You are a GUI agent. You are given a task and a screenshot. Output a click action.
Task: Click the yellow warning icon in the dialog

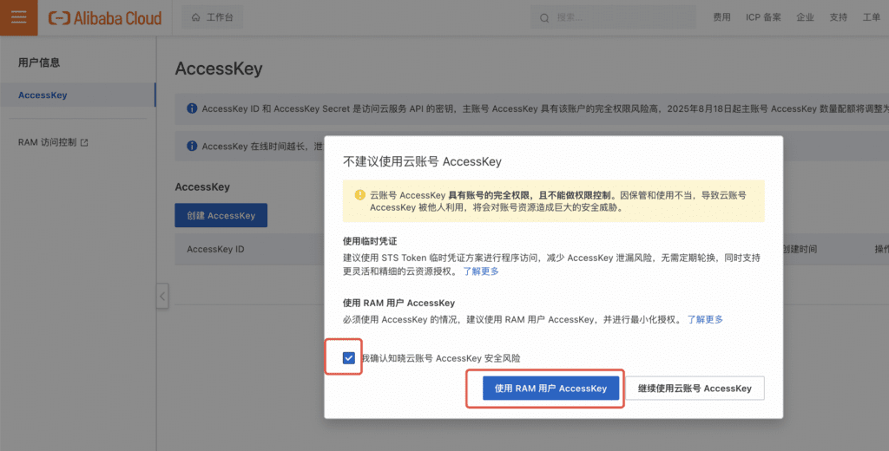[359, 195]
